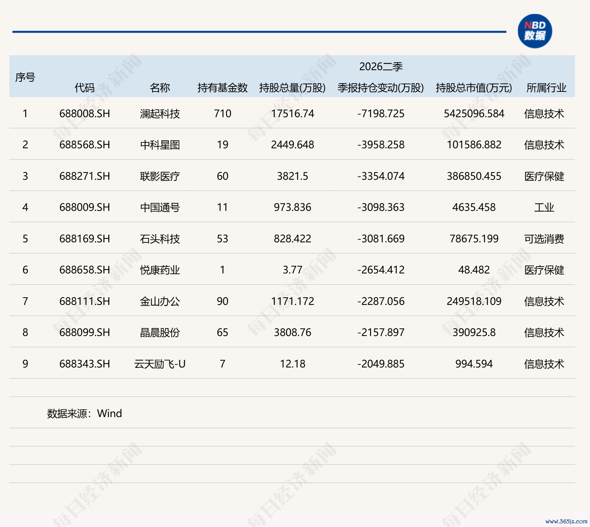Select the 名称 column header
Viewport: 590px width, 527px height.
pos(160,88)
